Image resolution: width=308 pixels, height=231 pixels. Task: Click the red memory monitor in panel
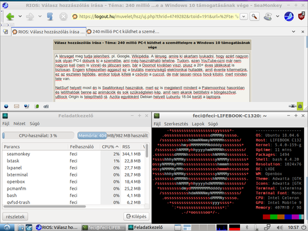[x=234, y=227]
